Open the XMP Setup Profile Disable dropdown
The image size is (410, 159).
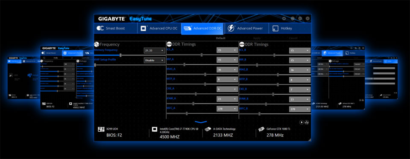(x=155, y=60)
